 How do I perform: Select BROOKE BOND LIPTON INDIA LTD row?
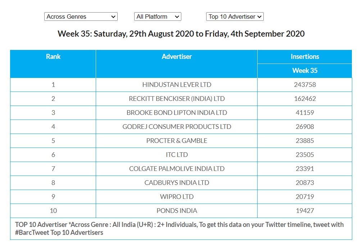click(x=177, y=113)
